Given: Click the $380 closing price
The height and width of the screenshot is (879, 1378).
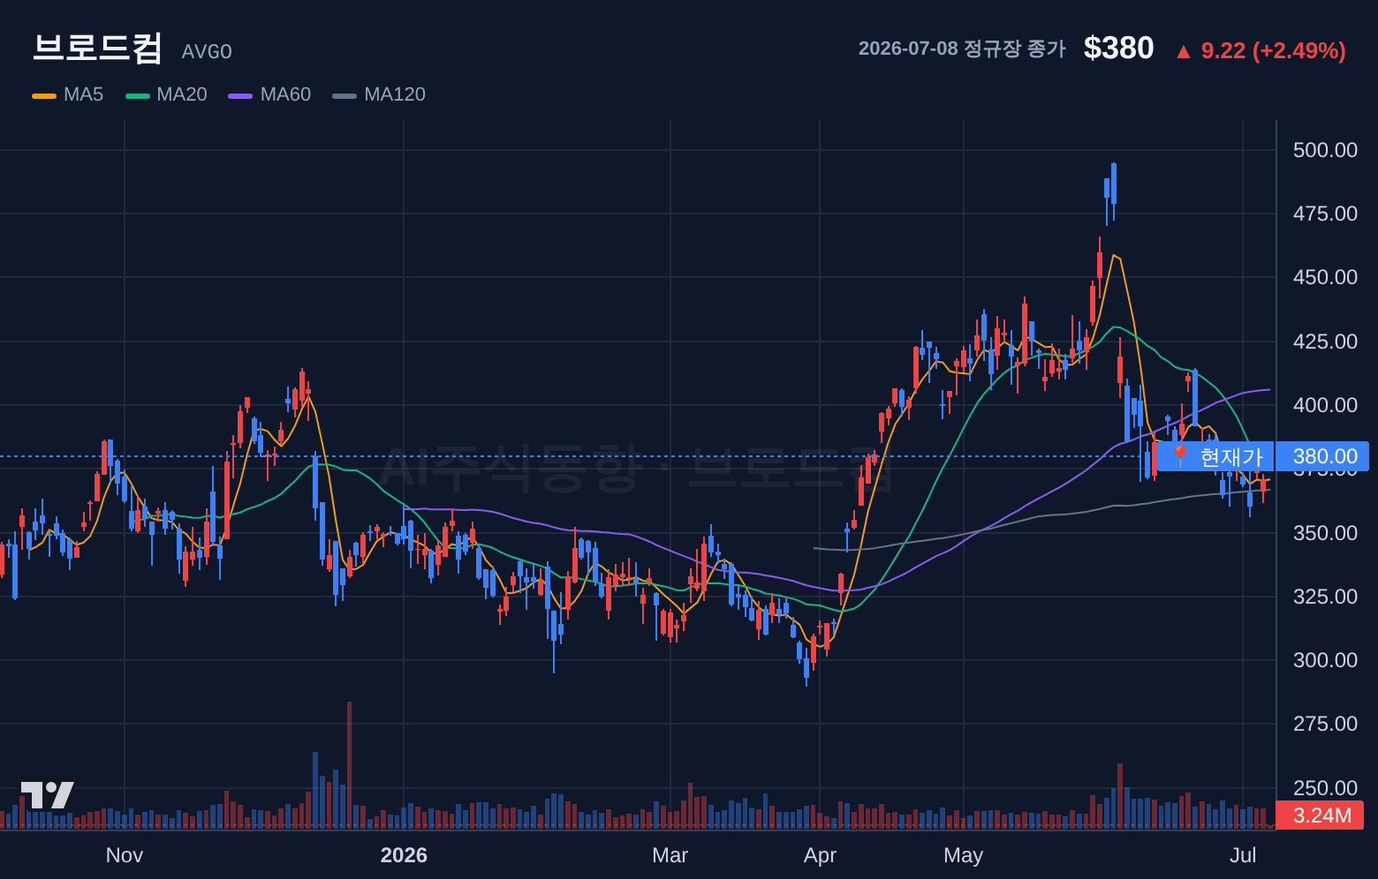Looking at the screenshot, I should 1118,49.
